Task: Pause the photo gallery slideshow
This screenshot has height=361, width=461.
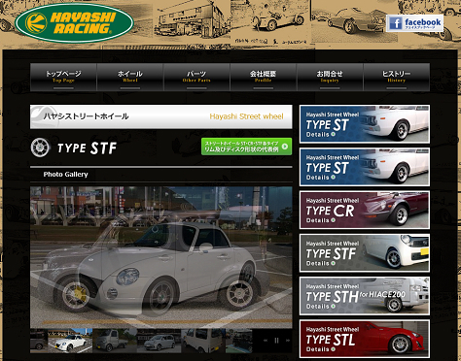Action: (276, 341)
